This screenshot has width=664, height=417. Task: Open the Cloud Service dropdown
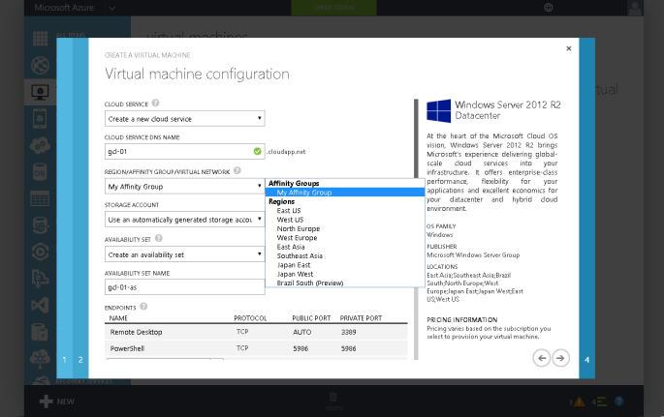[x=184, y=119]
